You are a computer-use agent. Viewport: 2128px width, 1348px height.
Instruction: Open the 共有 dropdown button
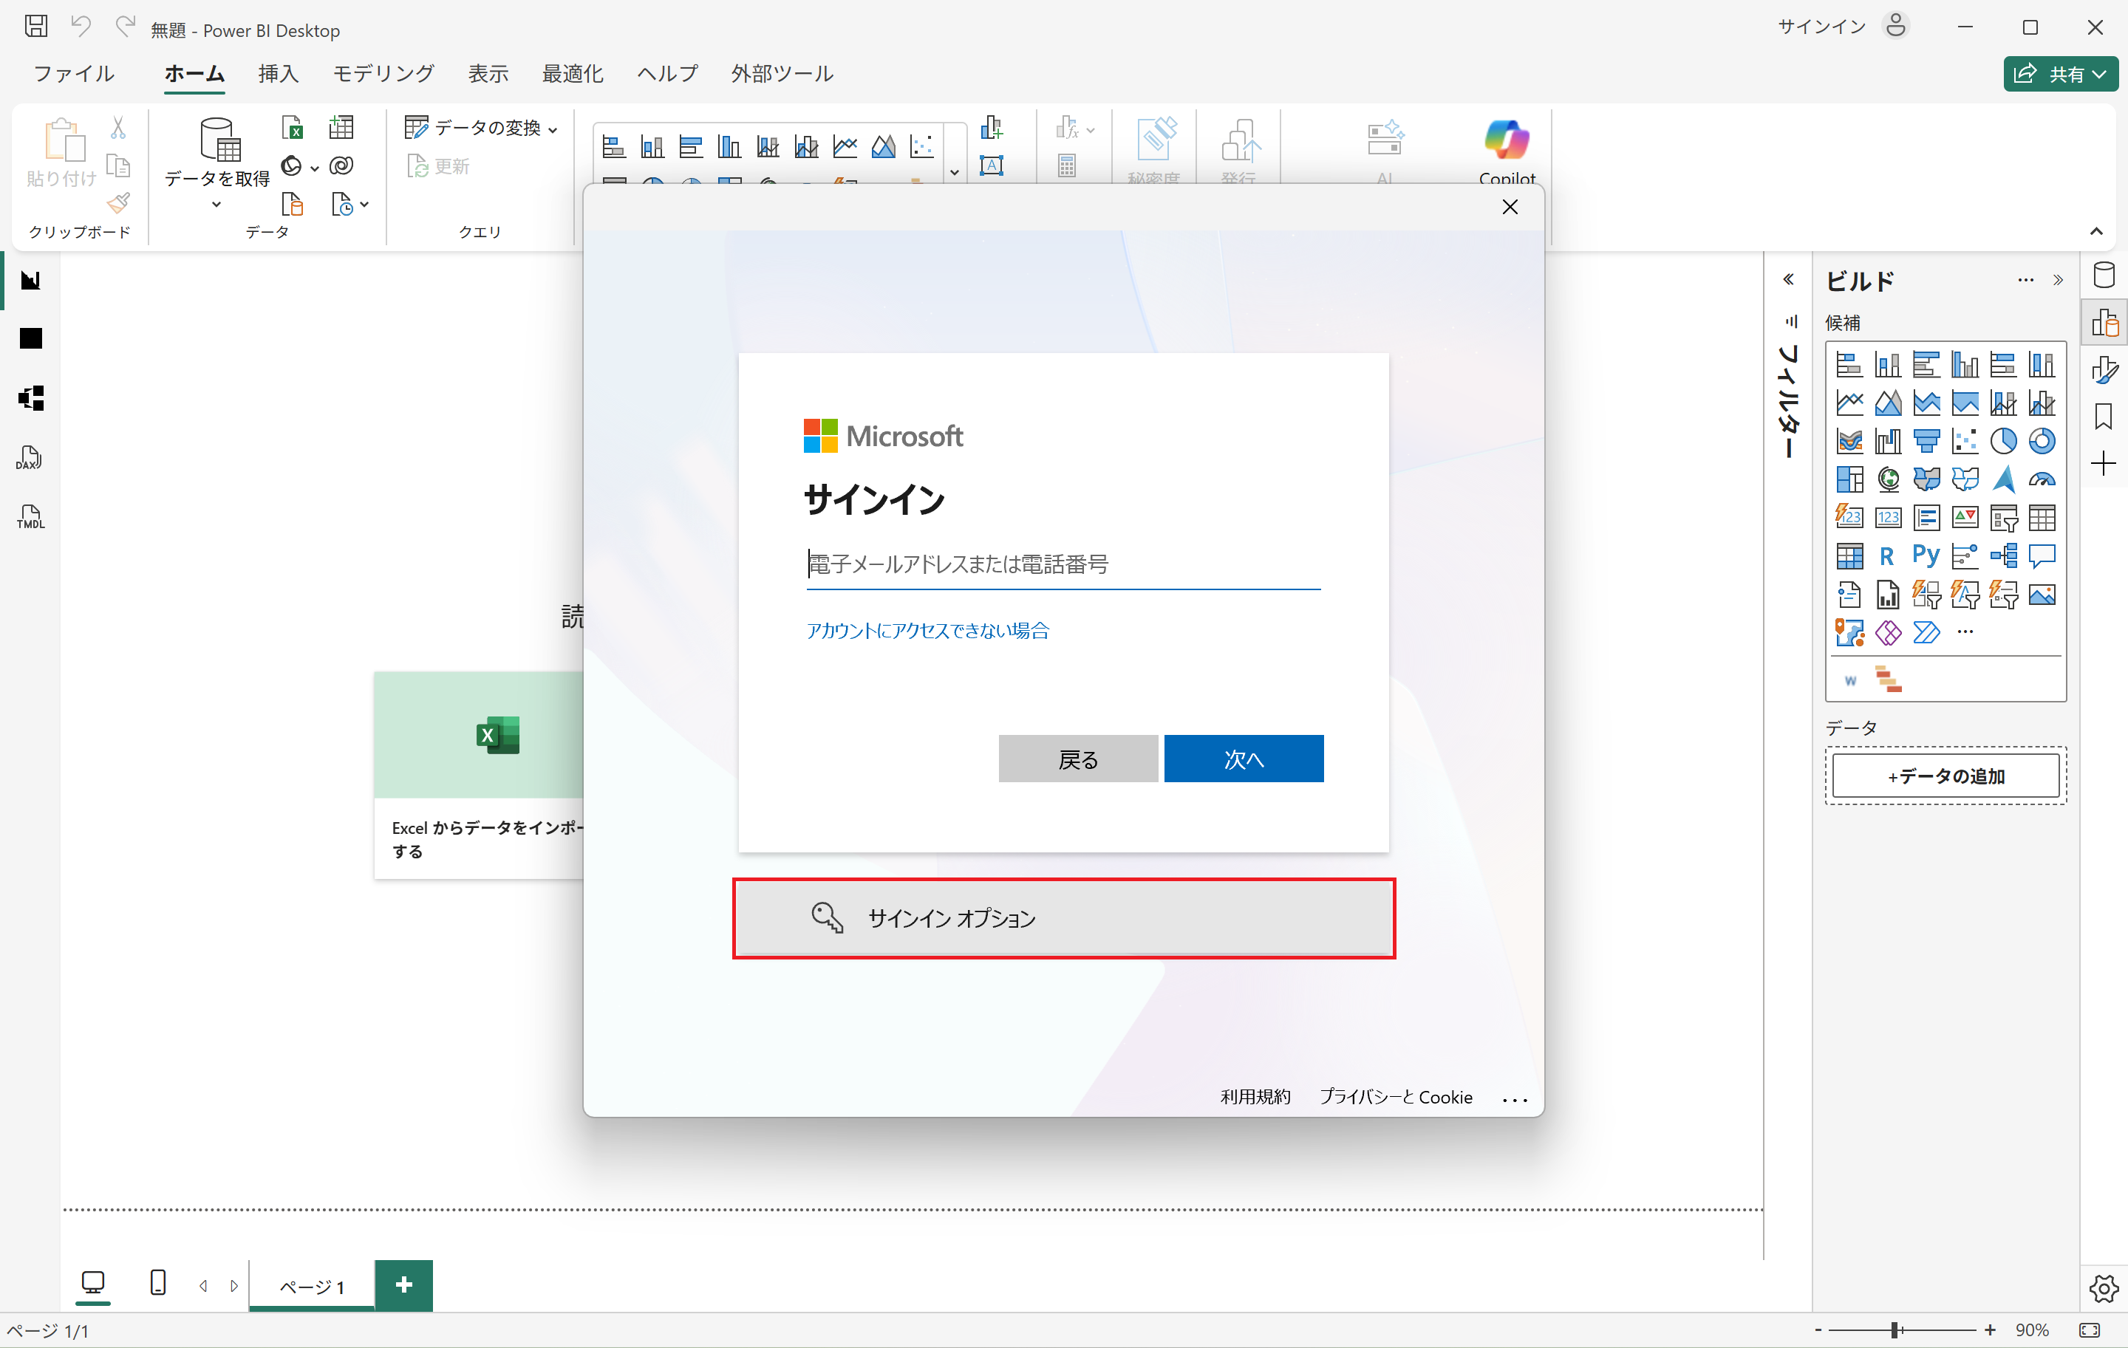pos(2060,74)
